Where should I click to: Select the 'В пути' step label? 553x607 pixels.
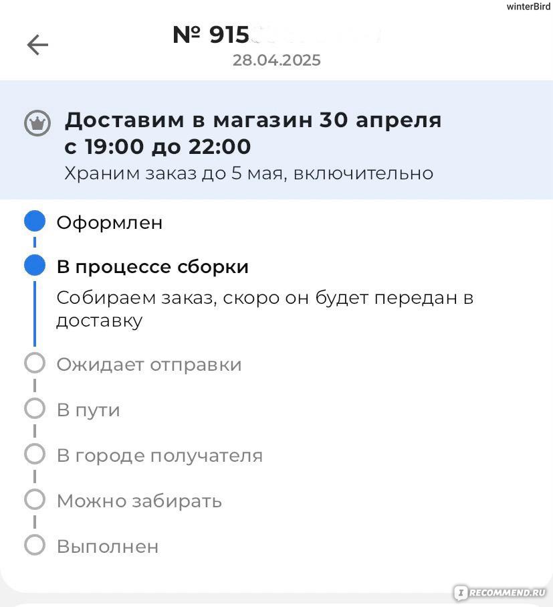point(88,410)
